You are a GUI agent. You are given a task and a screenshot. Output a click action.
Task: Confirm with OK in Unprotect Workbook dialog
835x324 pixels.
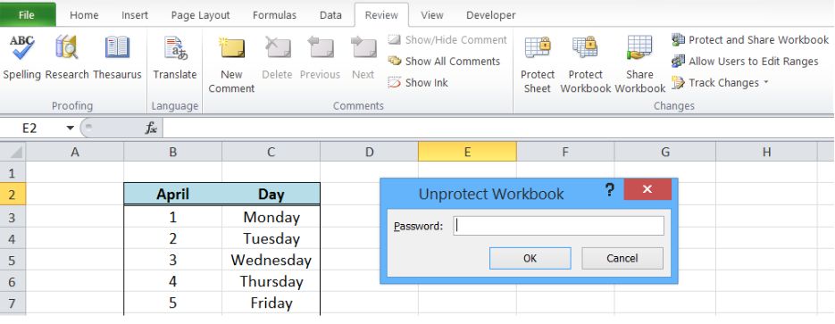pyautogui.click(x=530, y=259)
